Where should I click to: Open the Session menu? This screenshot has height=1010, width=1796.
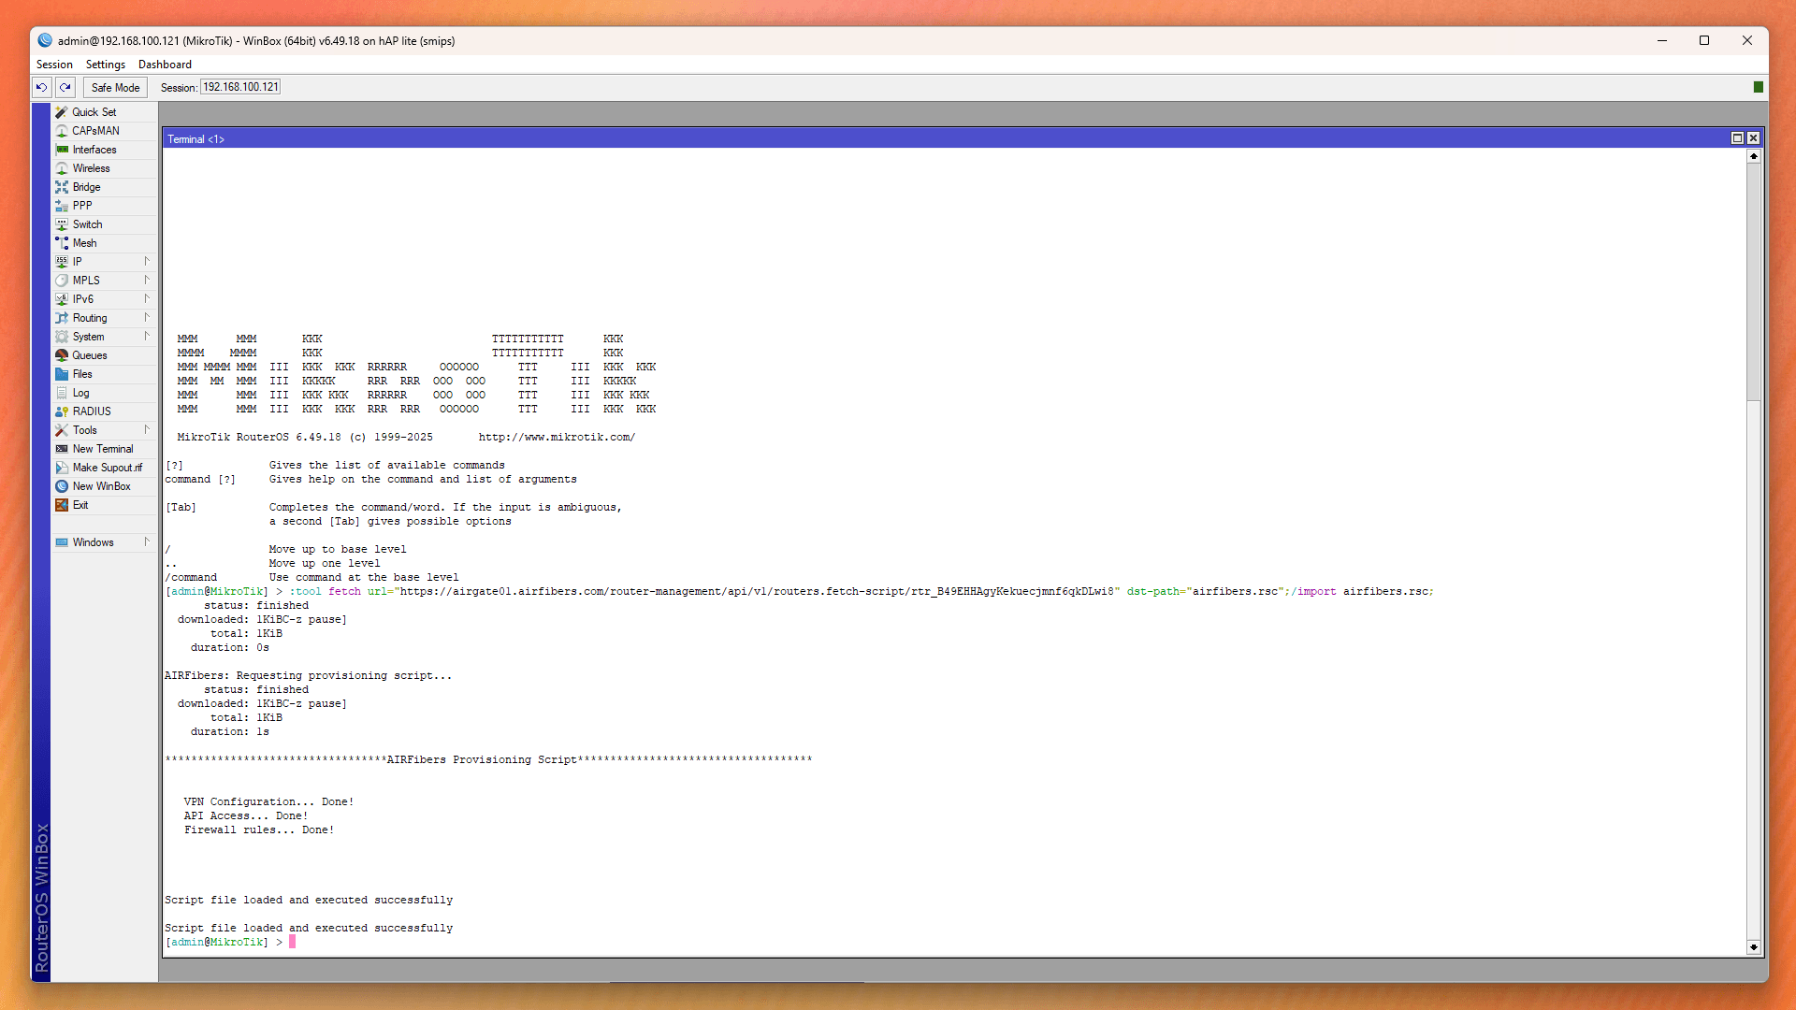click(x=54, y=65)
